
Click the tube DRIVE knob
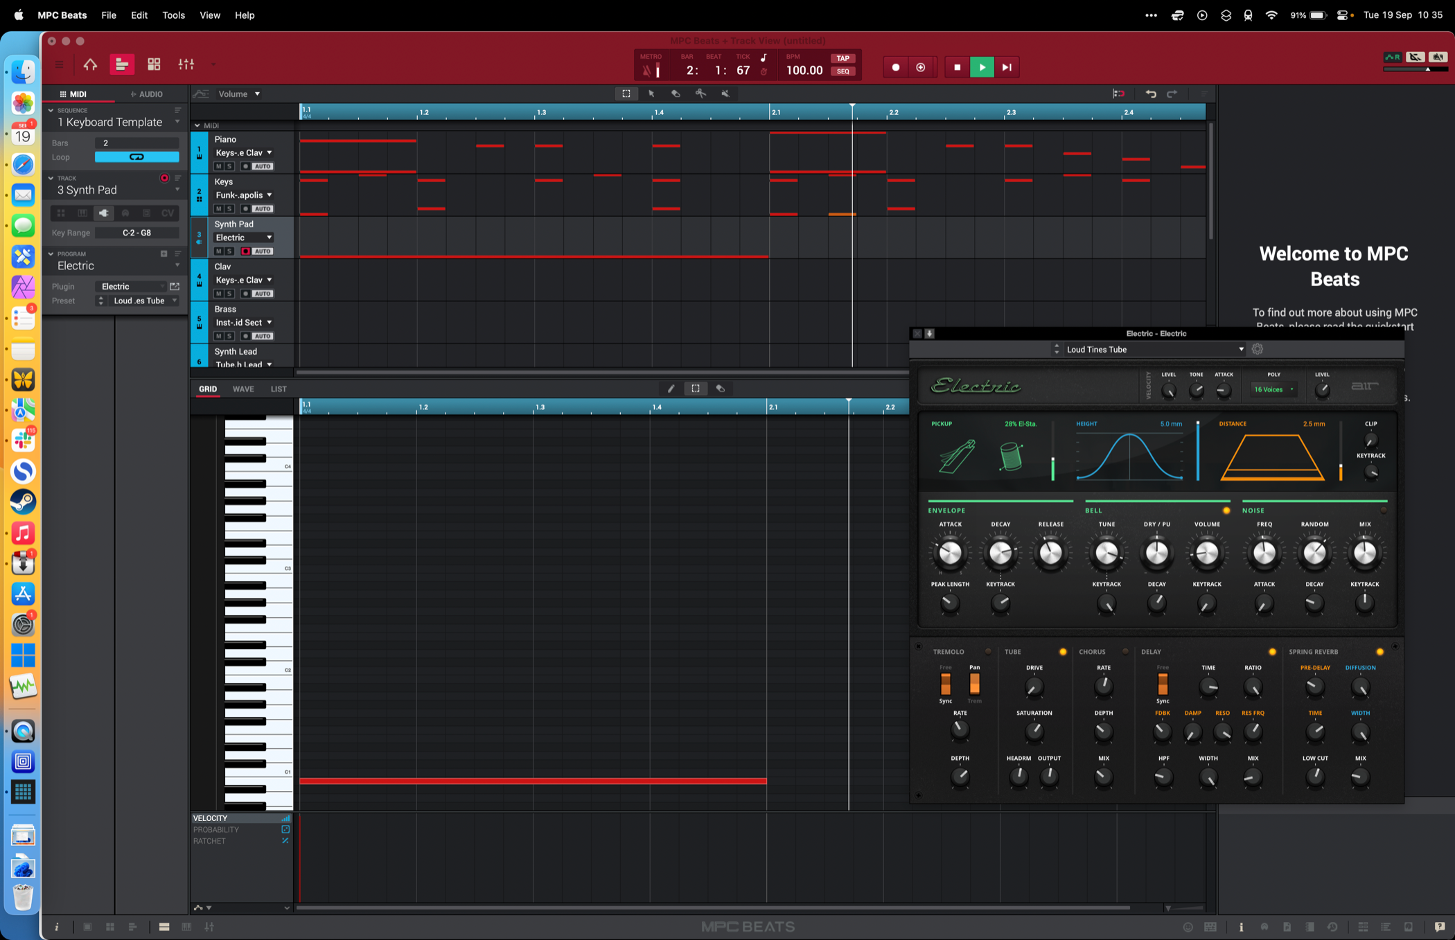click(1034, 688)
